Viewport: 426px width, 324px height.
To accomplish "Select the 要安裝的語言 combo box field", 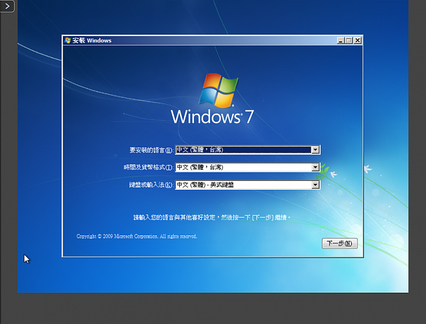I will pos(247,150).
